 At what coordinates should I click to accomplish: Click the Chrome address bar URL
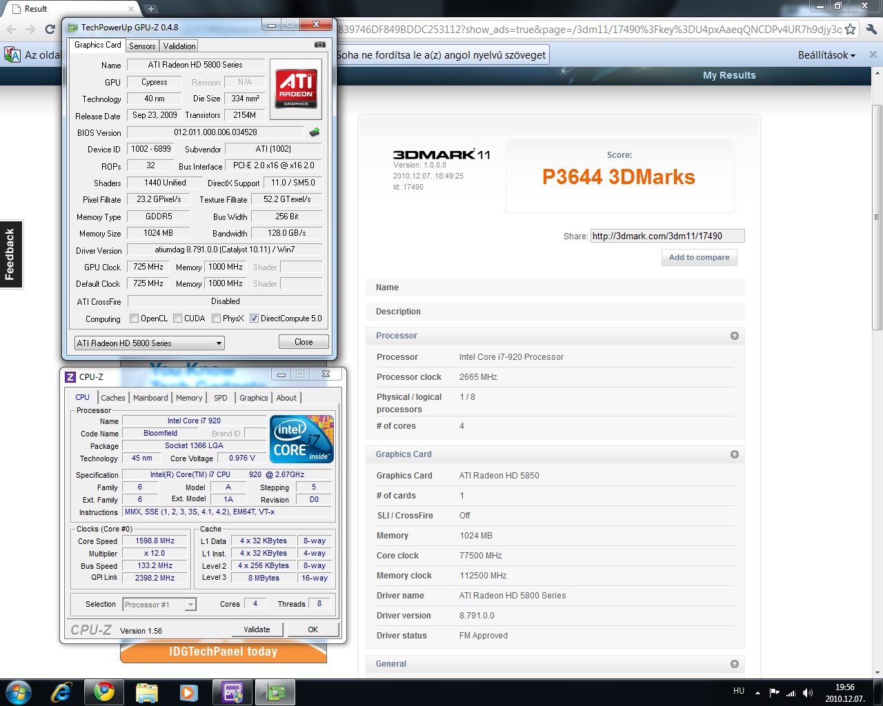pyautogui.click(x=589, y=29)
